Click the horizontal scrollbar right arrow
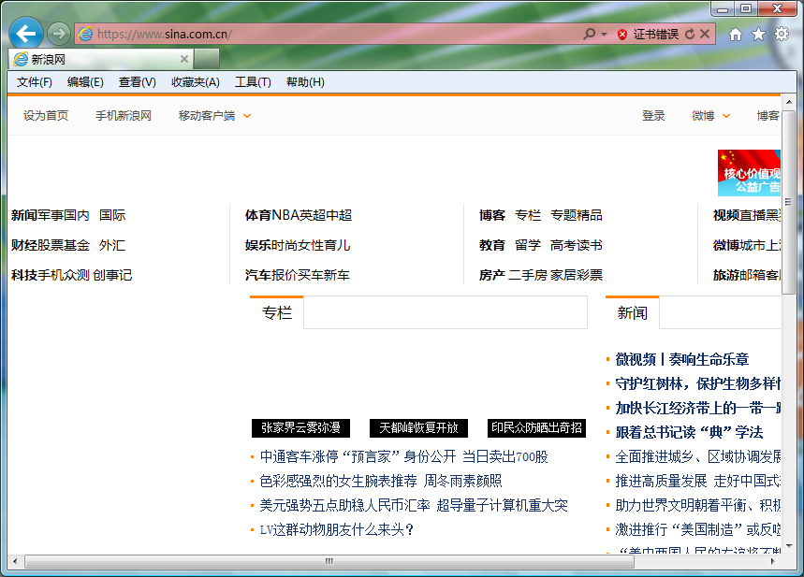 (x=773, y=562)
